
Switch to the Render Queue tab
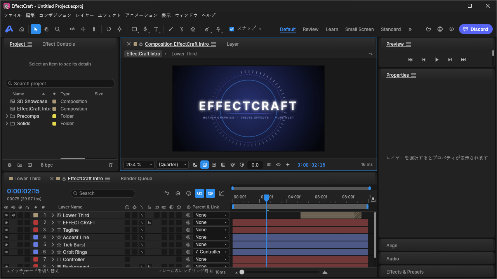click(136, 179)
